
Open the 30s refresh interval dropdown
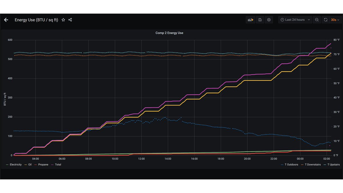coord(335,20)
